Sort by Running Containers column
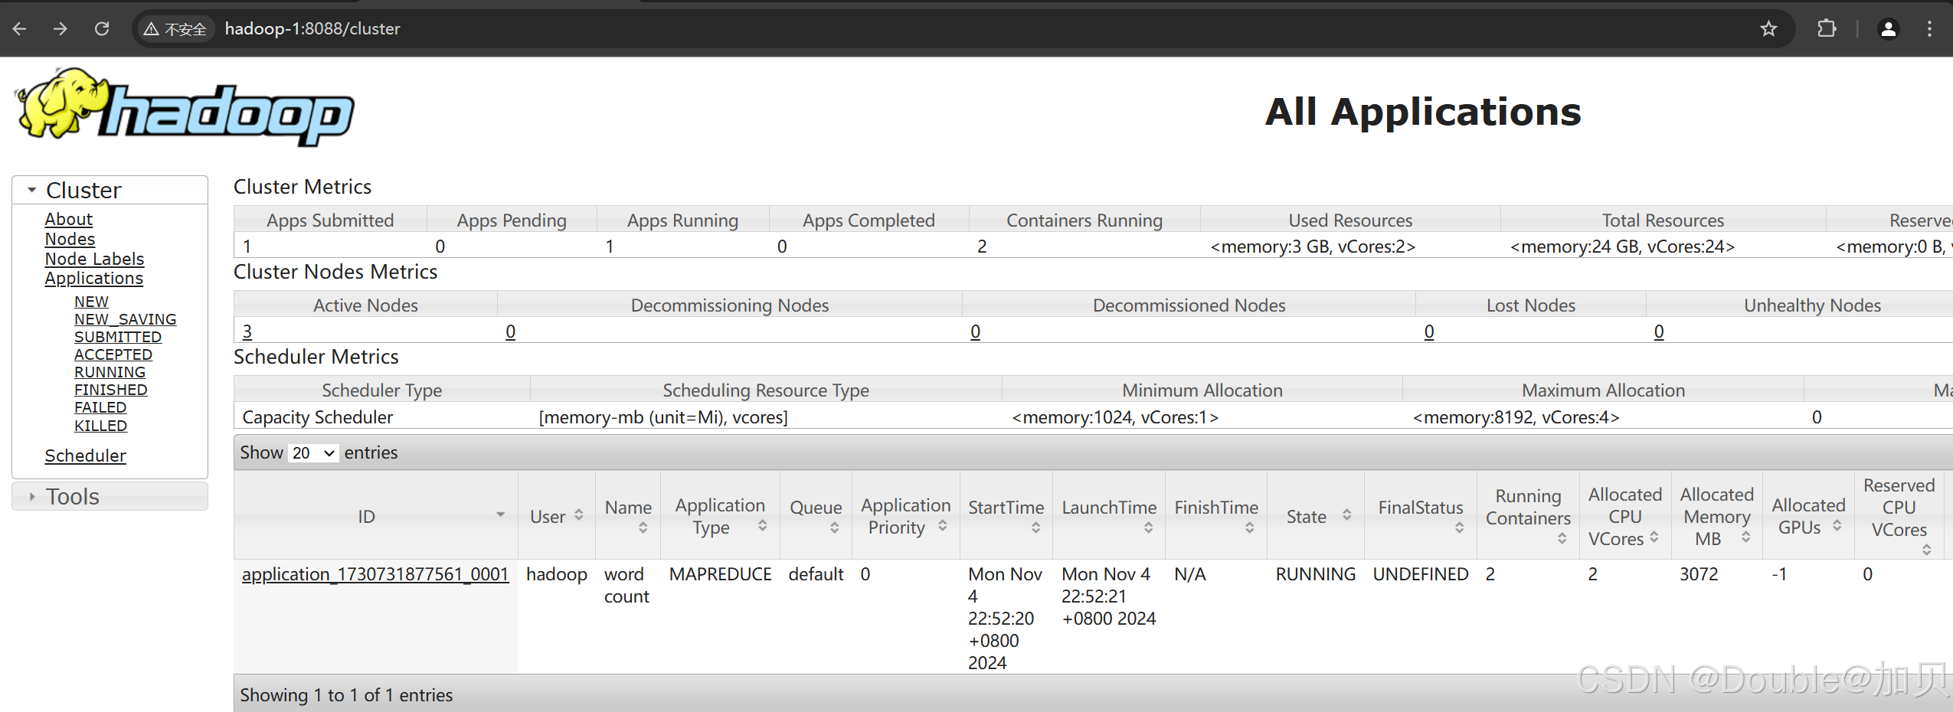The image size is (1953, 712). 1562,539
